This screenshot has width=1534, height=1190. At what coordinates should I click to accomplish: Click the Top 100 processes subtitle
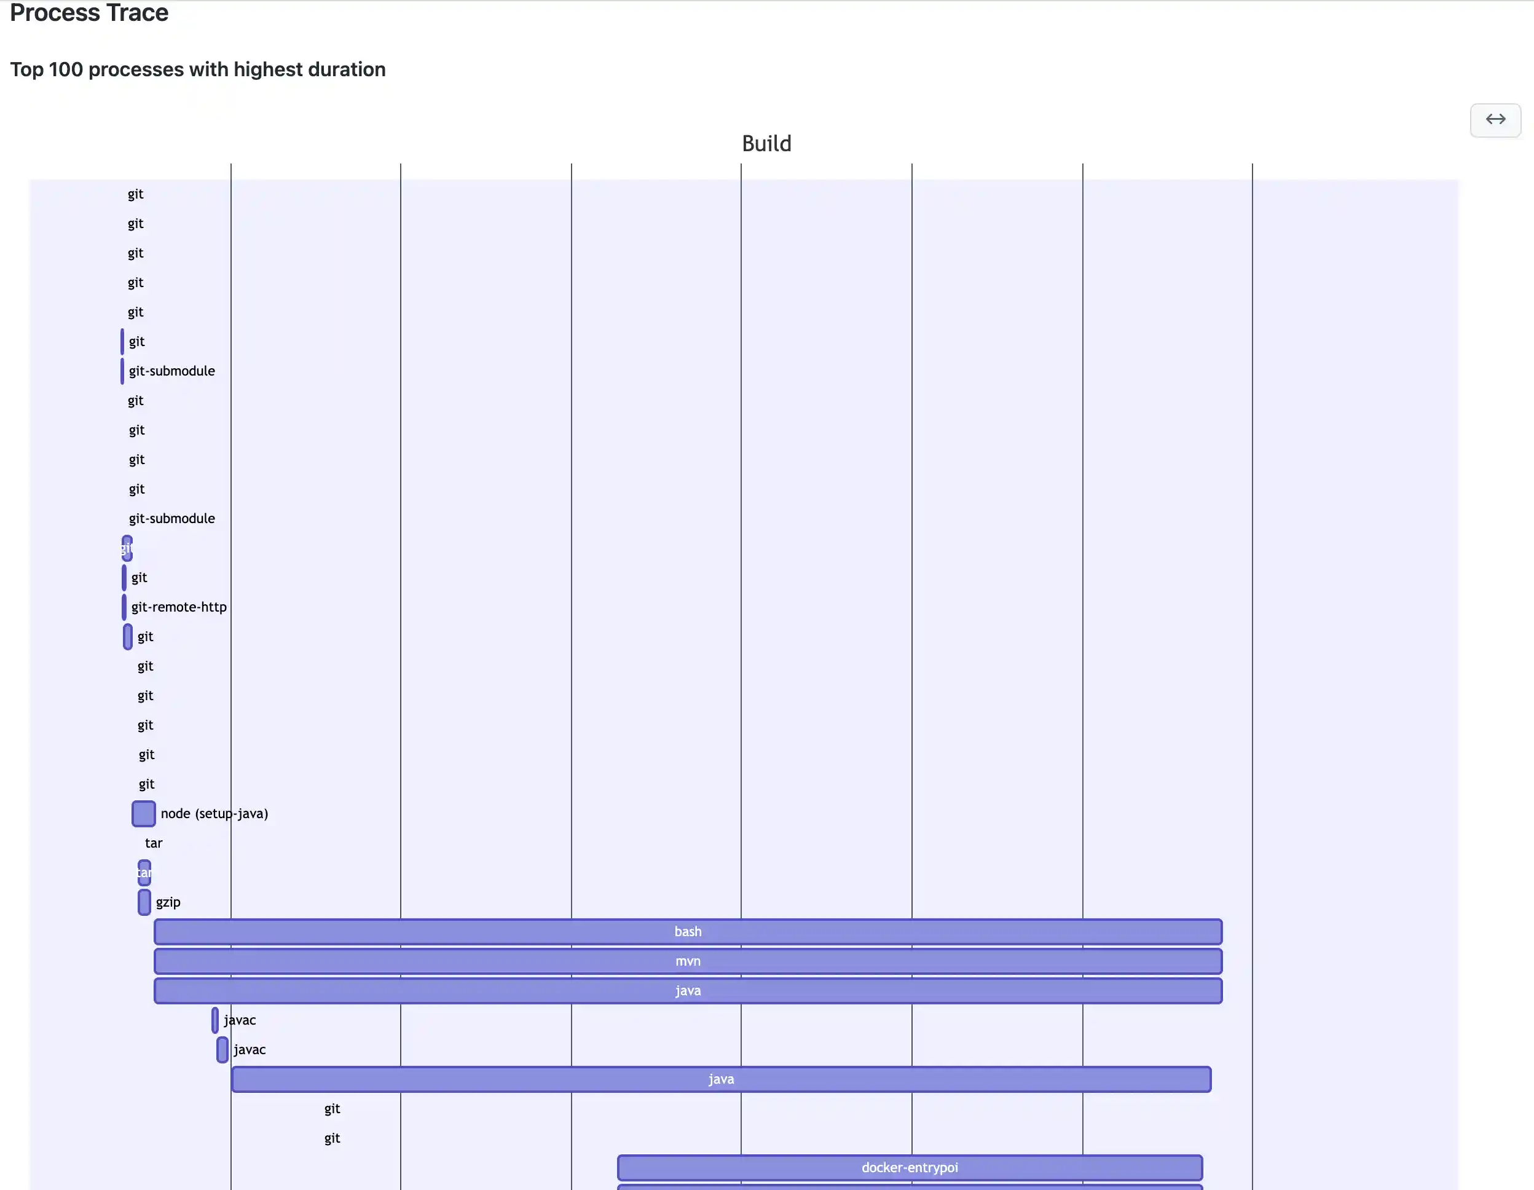197,69
